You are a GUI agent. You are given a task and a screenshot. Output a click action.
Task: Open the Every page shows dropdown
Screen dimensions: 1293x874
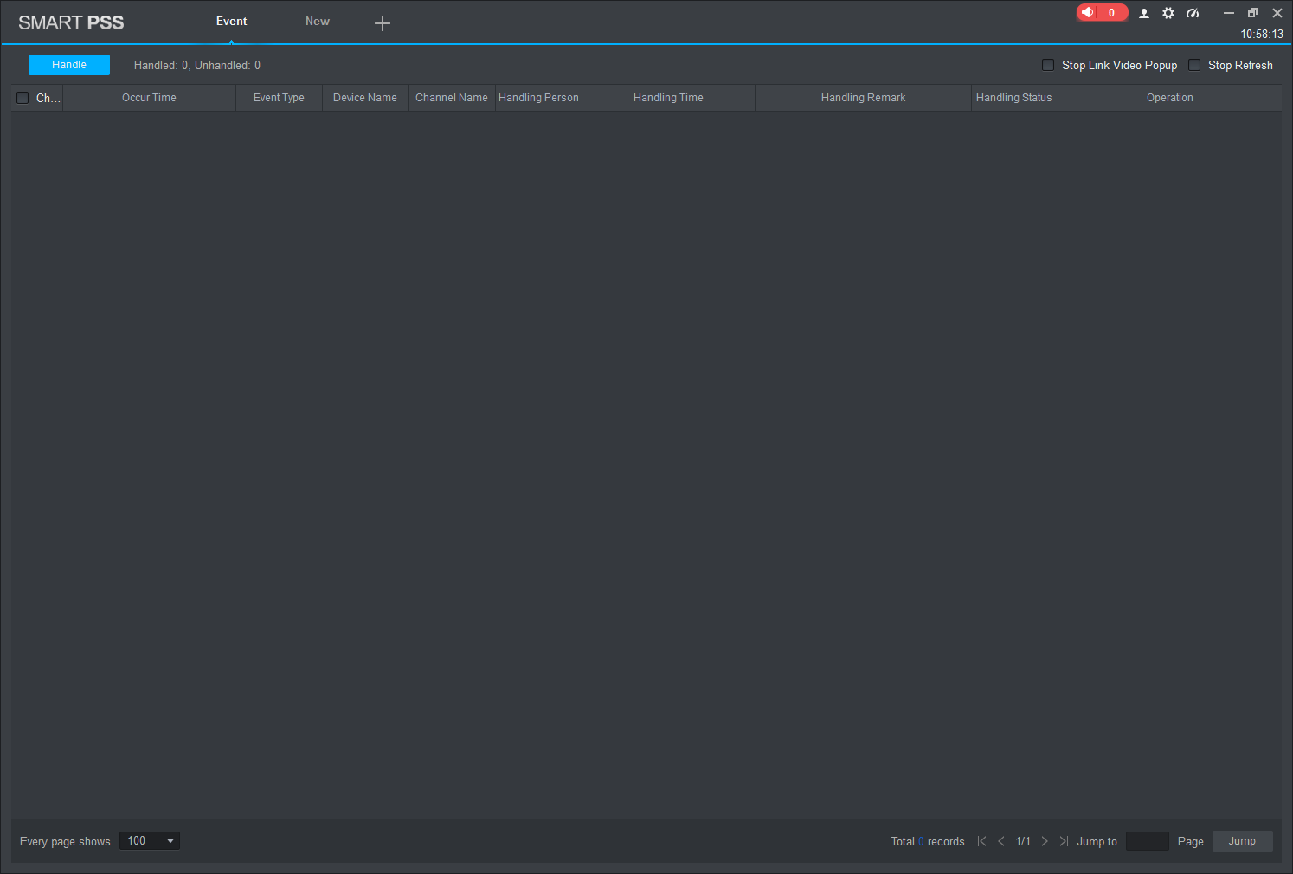point(150,841)
